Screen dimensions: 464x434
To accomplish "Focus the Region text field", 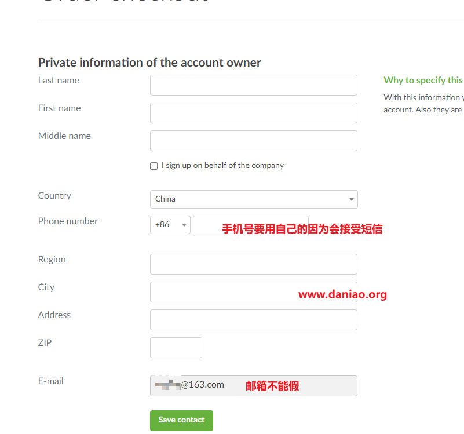I will click(254, 264).
